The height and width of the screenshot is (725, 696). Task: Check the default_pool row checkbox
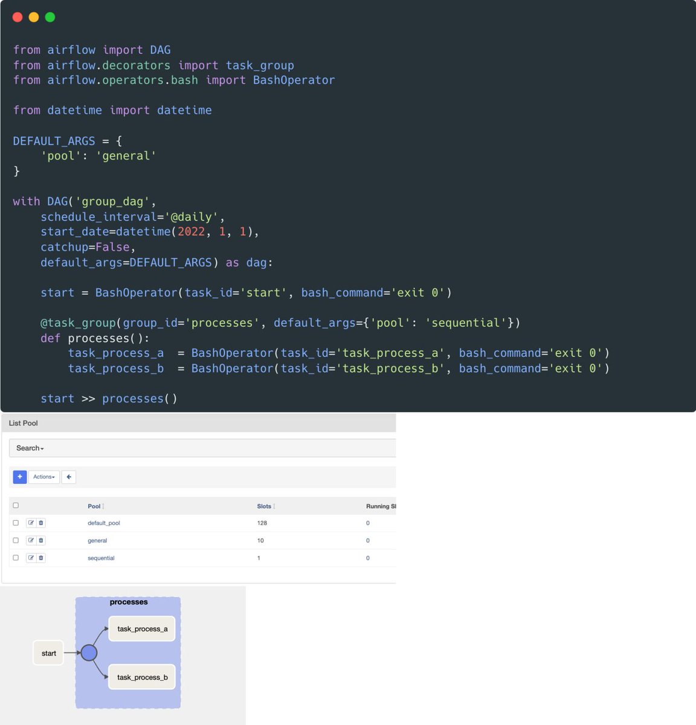(16, 523)
